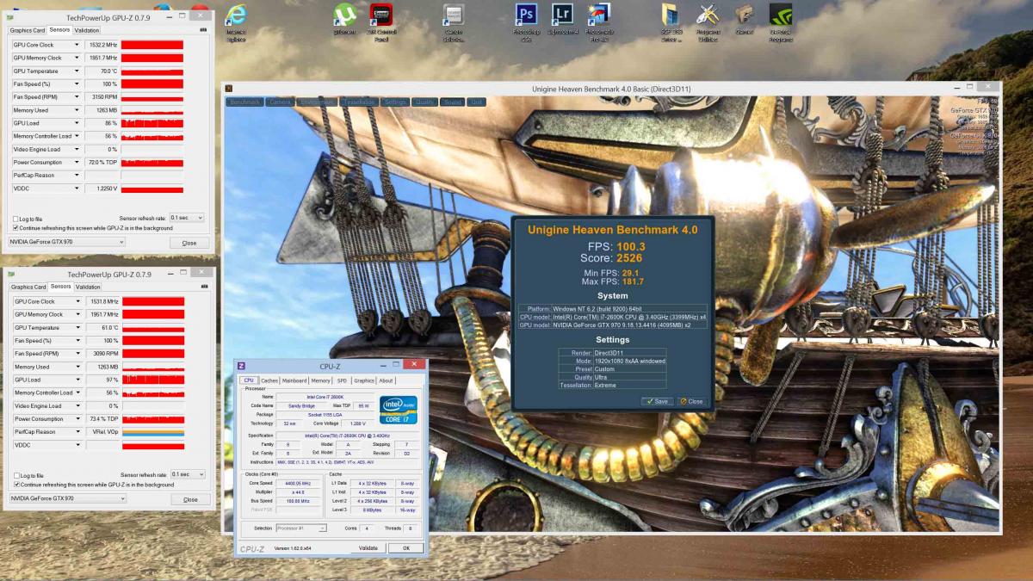Click the 70.0 °C temperature value in GPU-Z
The height and width of the screenshot is (581, 1033).
[102, 71]
